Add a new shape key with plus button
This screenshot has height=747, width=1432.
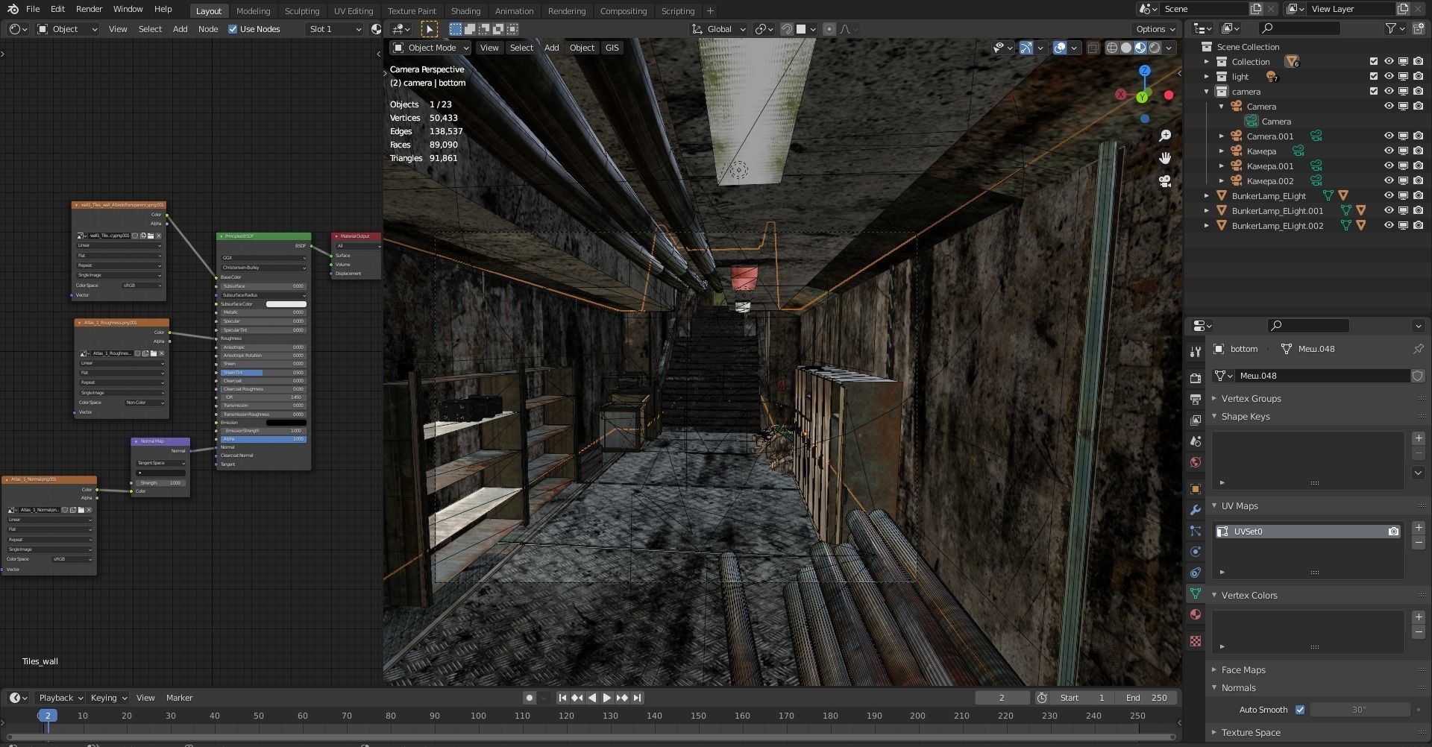tap(1419, 438)
